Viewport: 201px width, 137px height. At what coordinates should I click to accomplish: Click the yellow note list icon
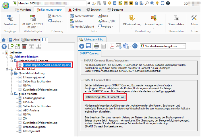pyautogui.click(x=126, y=3)
